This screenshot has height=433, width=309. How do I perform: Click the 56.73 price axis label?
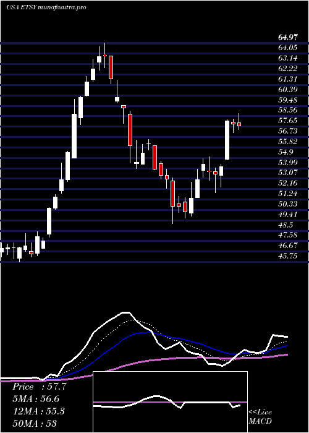287,131
